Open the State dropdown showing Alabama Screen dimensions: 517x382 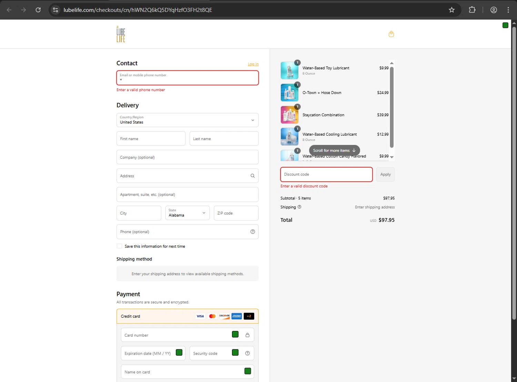[187, 213]
